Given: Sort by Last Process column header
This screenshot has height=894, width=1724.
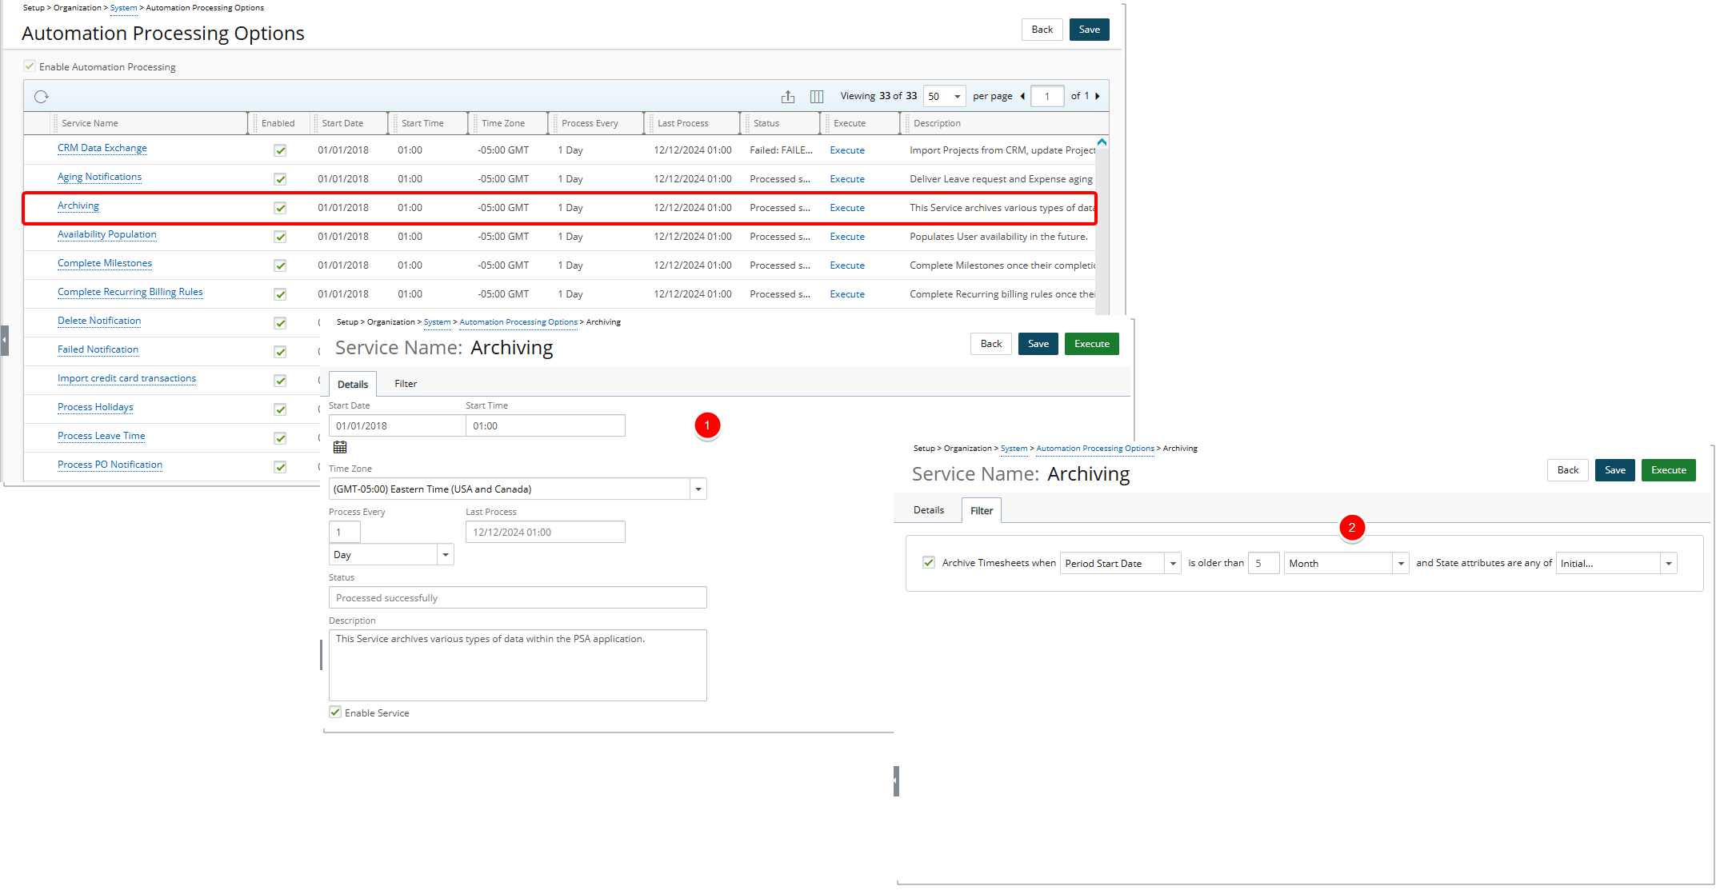Looking at the screenshot, I should [682, 123].
